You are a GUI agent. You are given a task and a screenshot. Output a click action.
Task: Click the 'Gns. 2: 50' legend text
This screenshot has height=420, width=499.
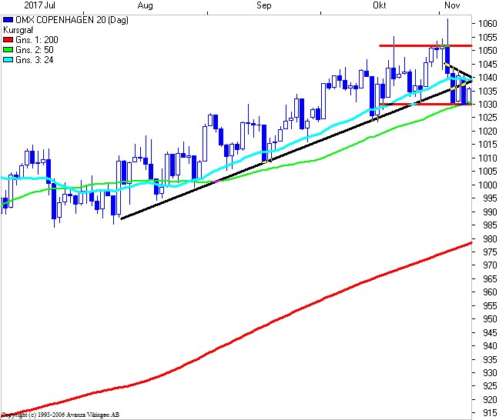pos(35,50)
